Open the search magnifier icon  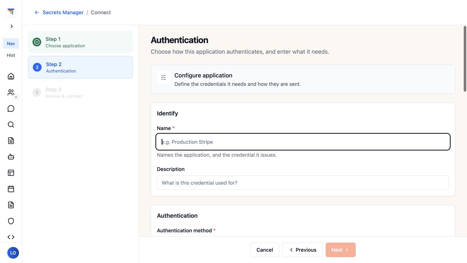(11, 125)
